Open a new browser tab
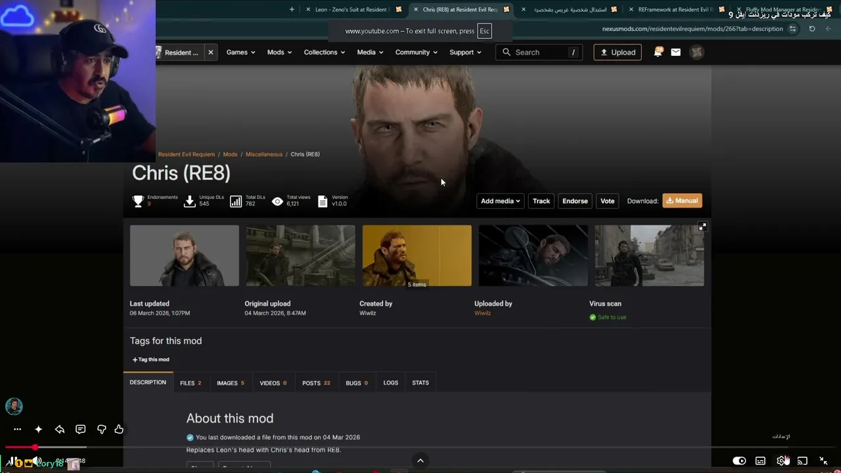The width and height of the screenshot is (841, 473). click(x=292, y=9)
